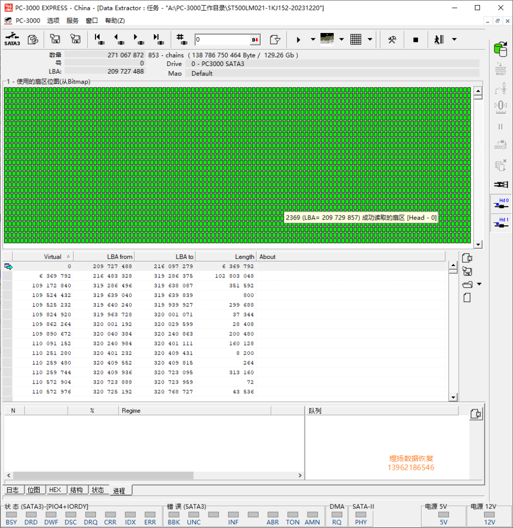Click the sector map picture icon
This screenshot has width=513, height=528.
327,39
